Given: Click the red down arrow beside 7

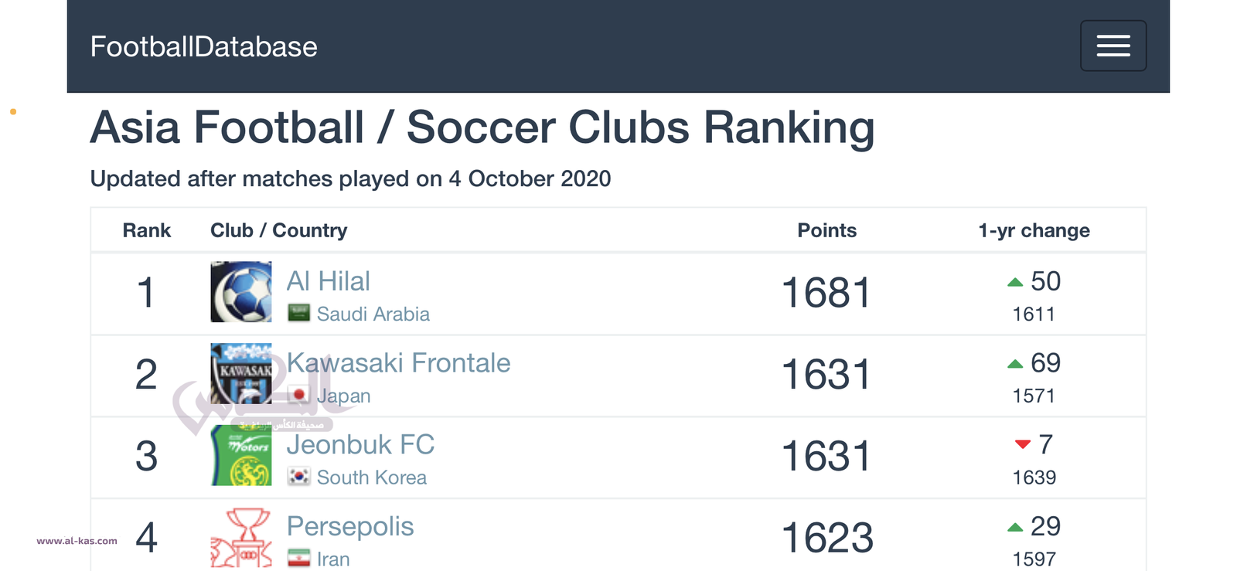Looking at the screenshot, I should pyautogui.click(x=1022, y=444).
